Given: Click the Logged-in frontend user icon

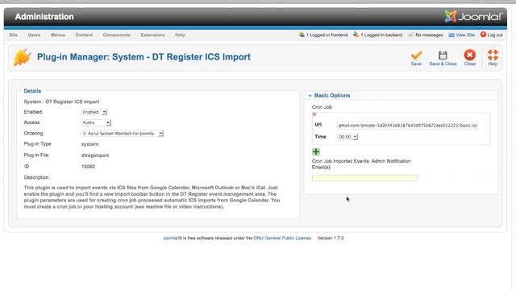Looking at the screenshot, I should click(x=302, y=34).
